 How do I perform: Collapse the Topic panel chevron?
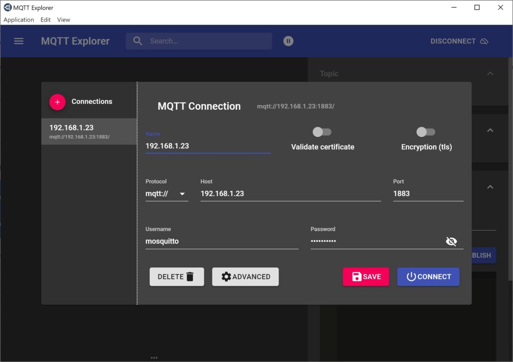tap(490, 73)
